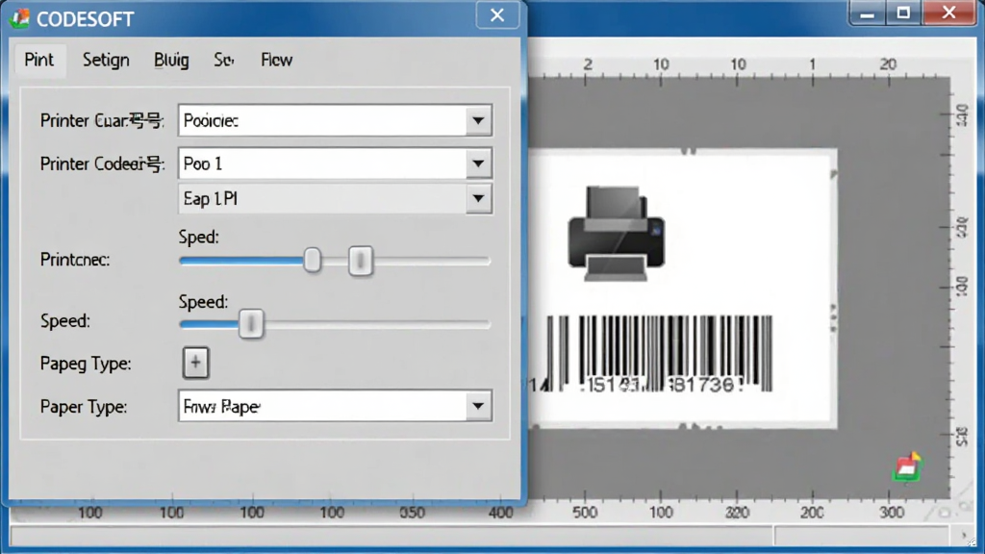Click the red-green icon at canvas corner

click(x=907, y=467)
